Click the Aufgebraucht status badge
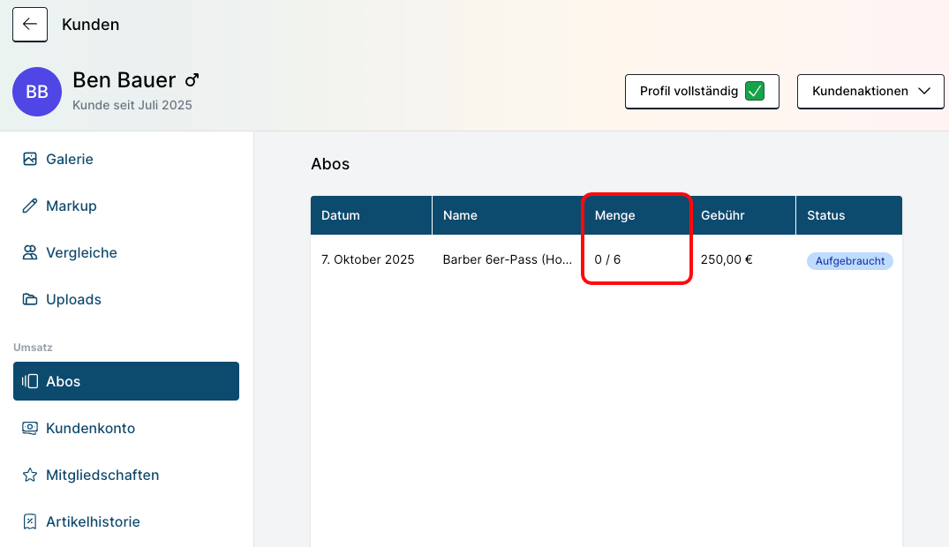Image resolution: width=949 pixels, height=547 pixels. tap(849, 261)
